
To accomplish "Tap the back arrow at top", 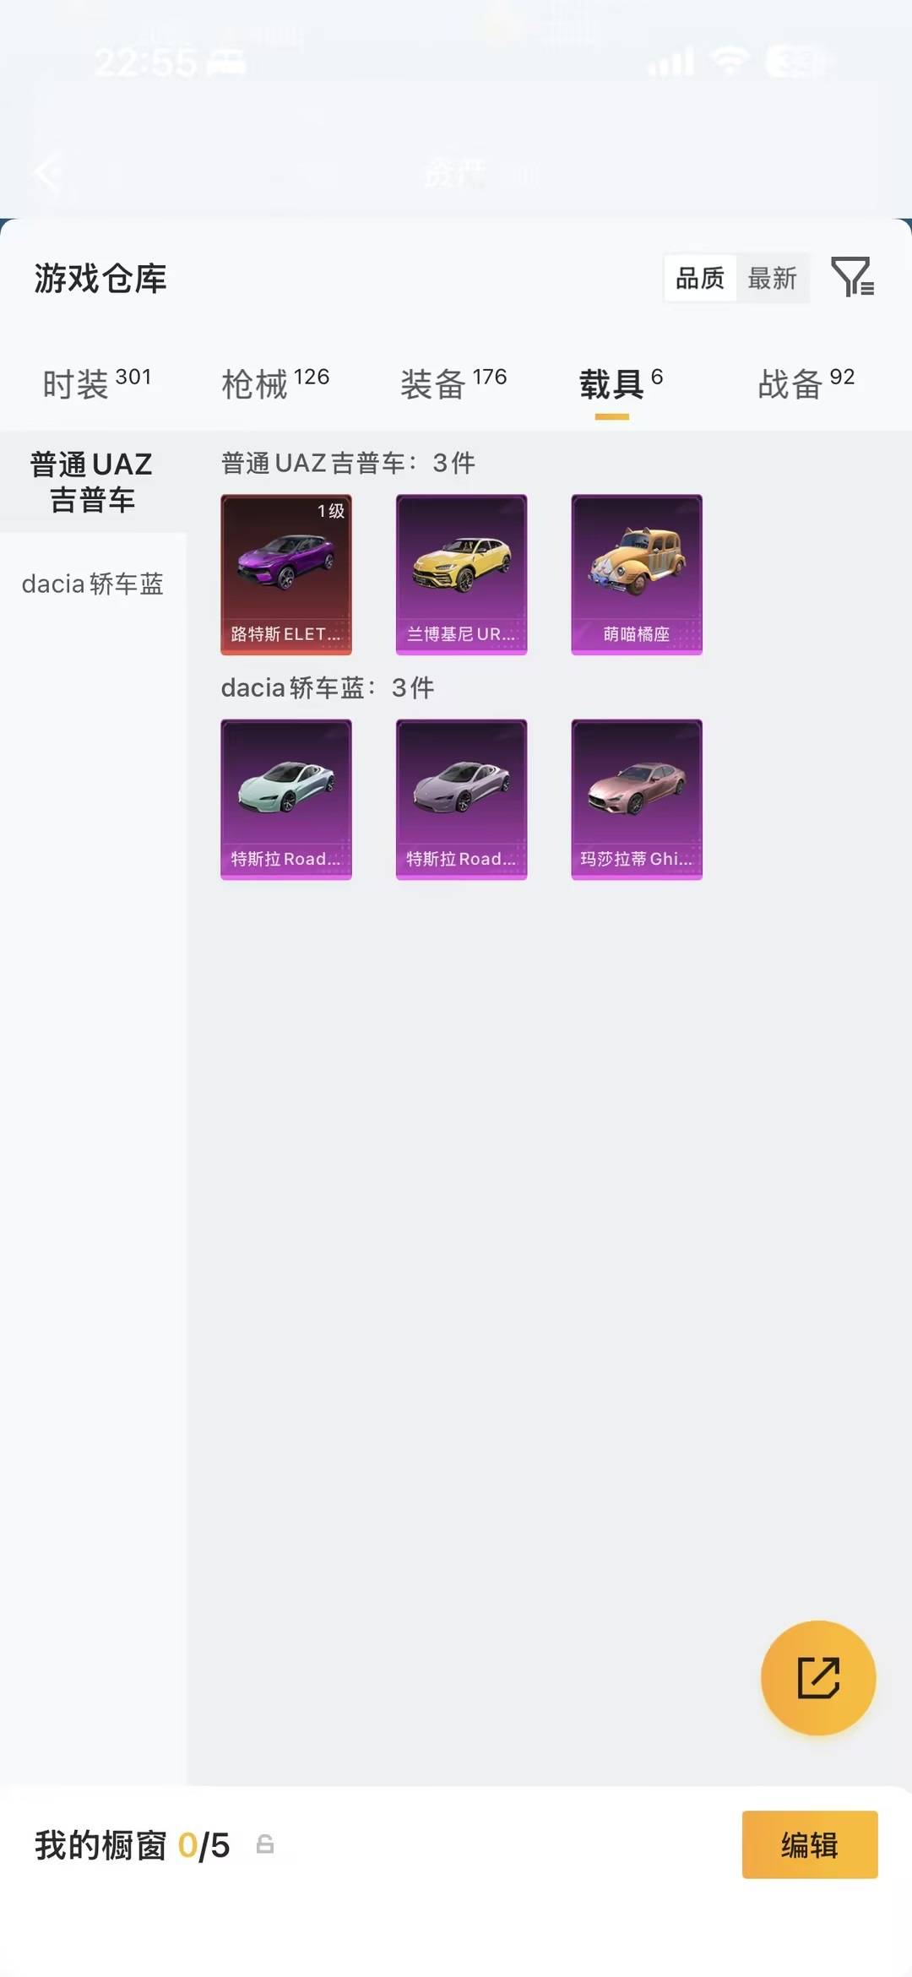I will pyautogui.click(x=48, y=173).
